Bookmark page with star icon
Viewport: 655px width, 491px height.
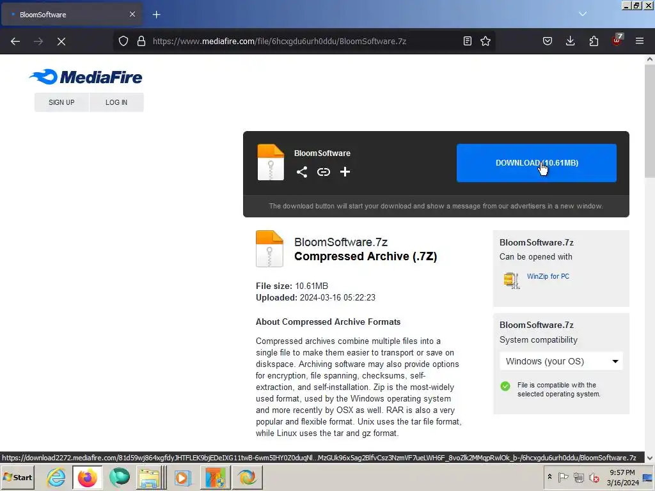pyautogui.click(x=485, y=41)
